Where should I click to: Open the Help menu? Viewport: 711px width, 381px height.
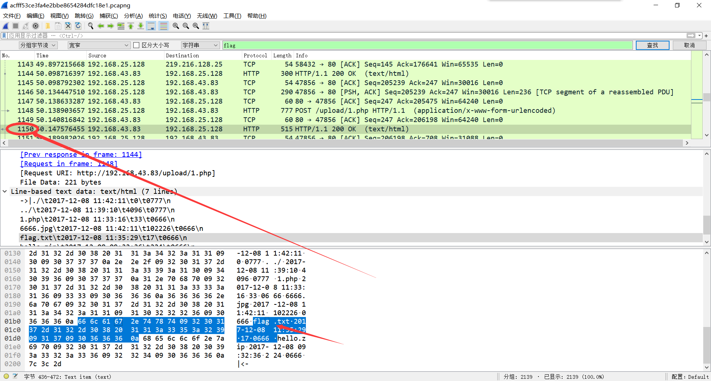257,16
